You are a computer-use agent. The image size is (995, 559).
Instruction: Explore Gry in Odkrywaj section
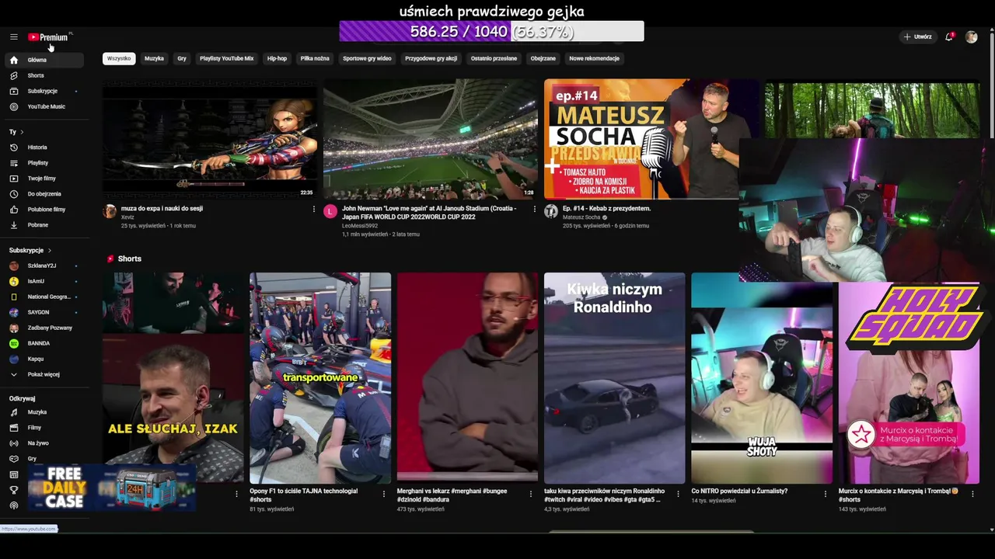click(44, 459)
